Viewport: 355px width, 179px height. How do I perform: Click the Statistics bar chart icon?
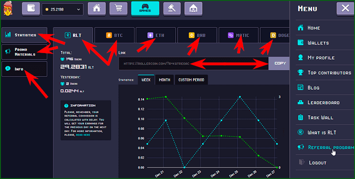click(x=8, y=34)
